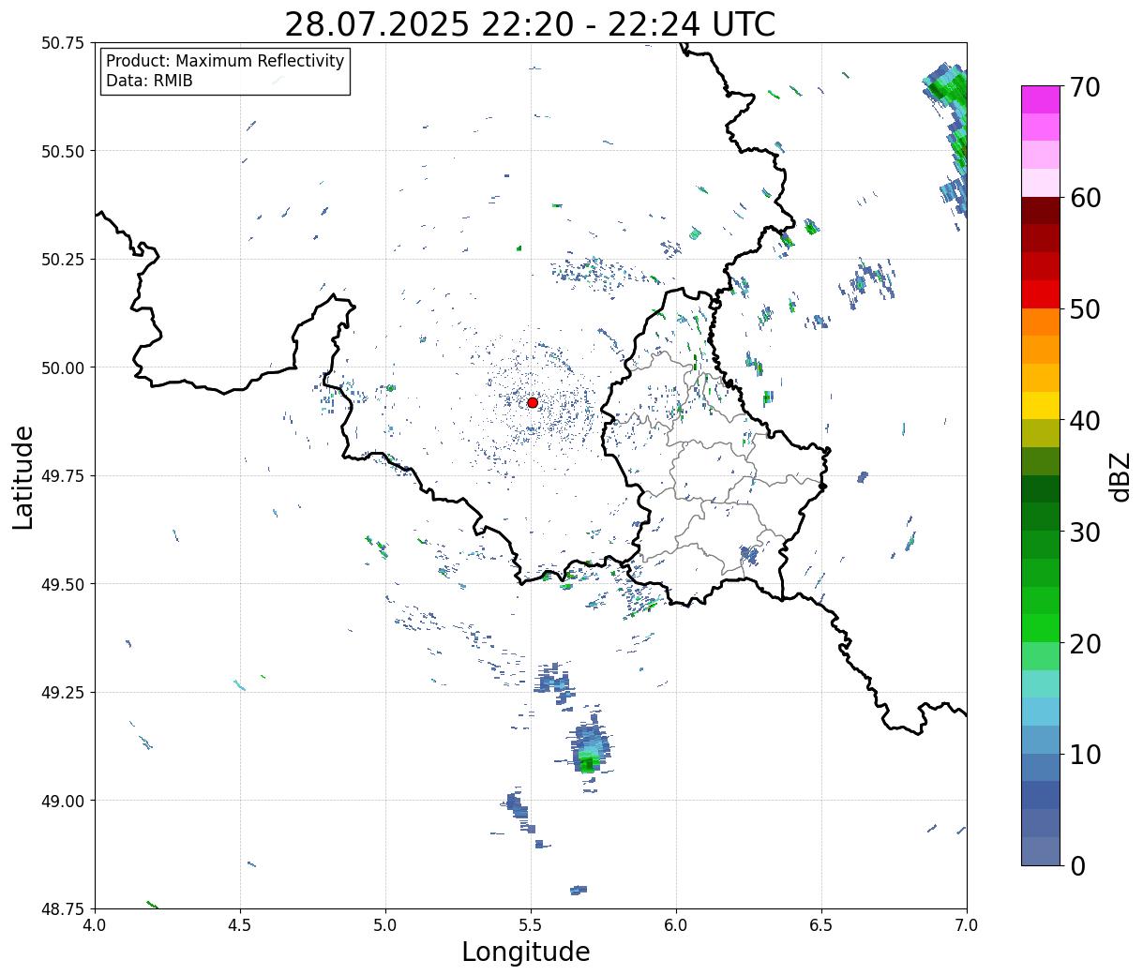Viewport: 1143px width, 975px height.
Task: Click the longitude tick label 6.0
Action: point(676,925)
